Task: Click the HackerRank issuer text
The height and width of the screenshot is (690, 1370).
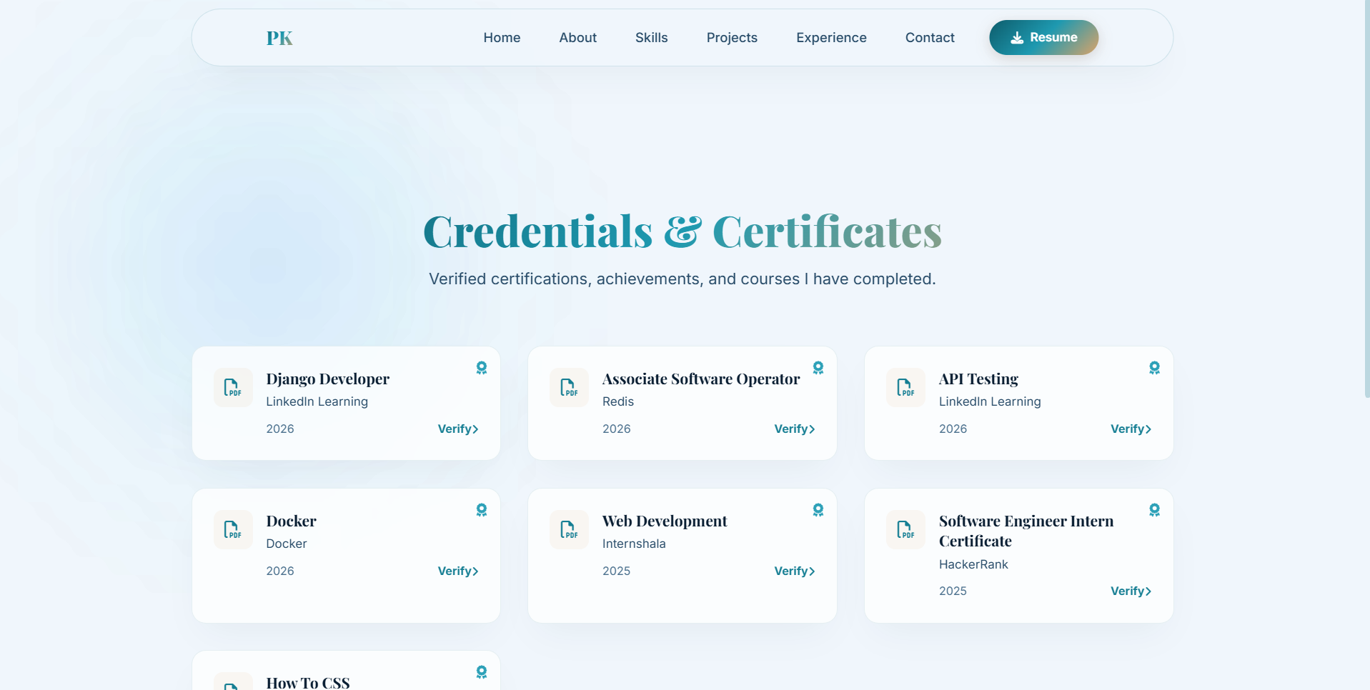Action: 973,564
